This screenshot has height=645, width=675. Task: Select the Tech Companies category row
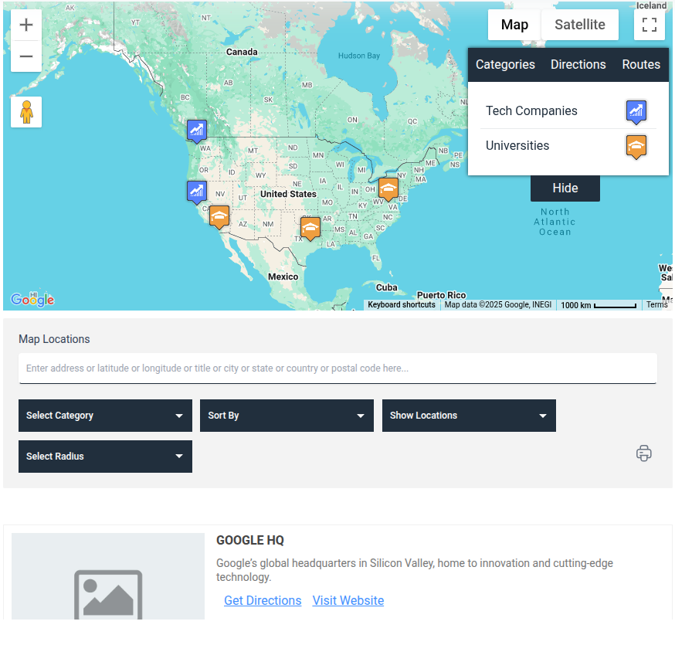[568, 111]
